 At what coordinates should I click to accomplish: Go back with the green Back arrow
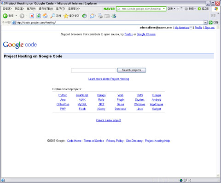(x=5, y=16)
